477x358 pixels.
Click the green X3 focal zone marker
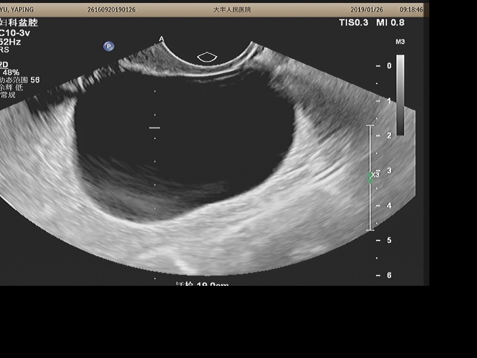[371, 176]
